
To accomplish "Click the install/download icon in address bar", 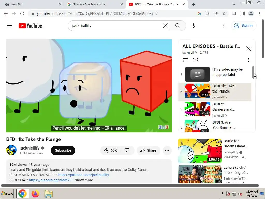I will coord(207,13).
